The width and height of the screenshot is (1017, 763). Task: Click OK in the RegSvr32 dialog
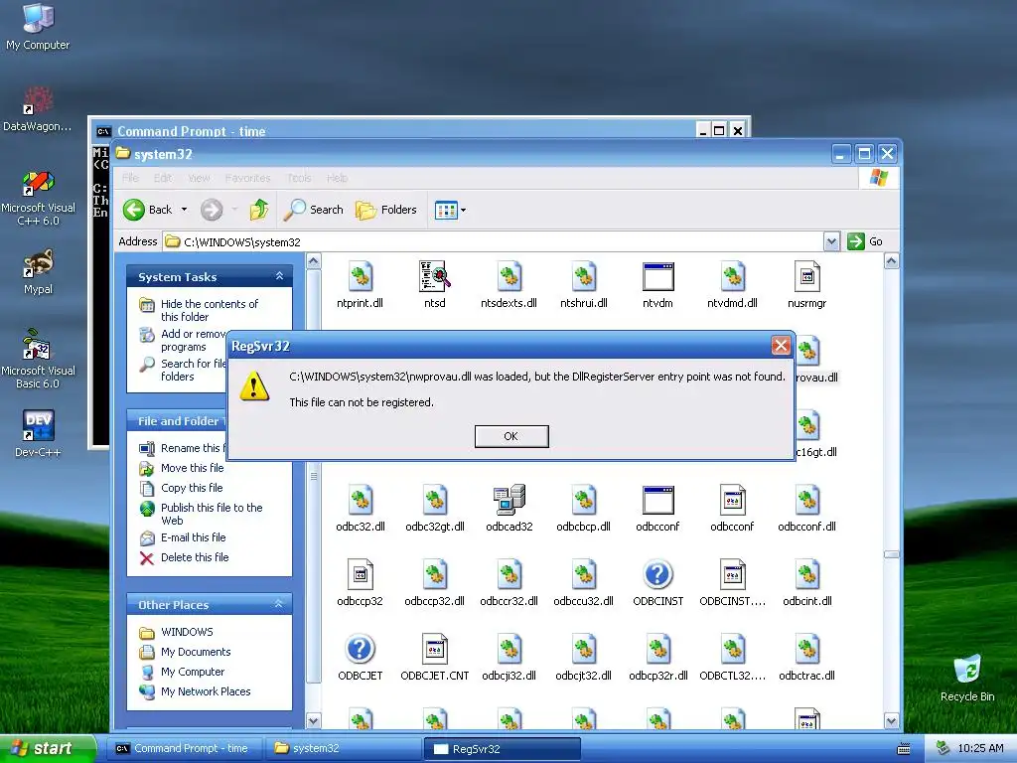coord(511,436)
